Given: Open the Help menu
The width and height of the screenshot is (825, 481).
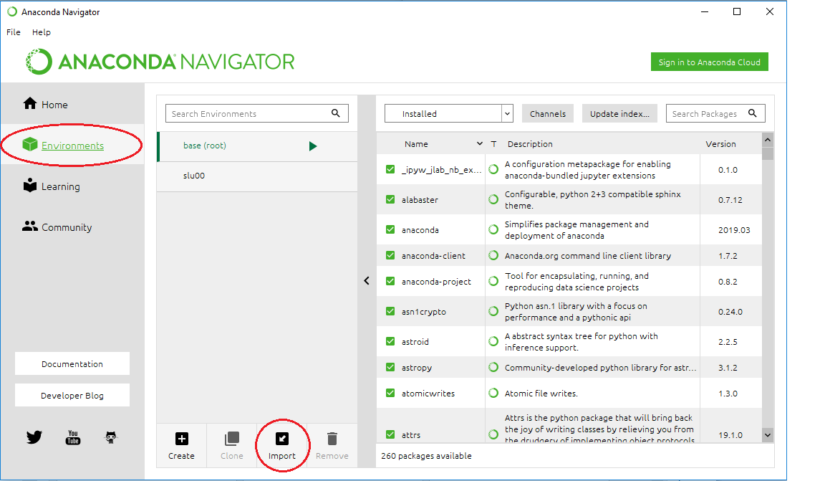Looking at the screenshot, I should point(41,32).
